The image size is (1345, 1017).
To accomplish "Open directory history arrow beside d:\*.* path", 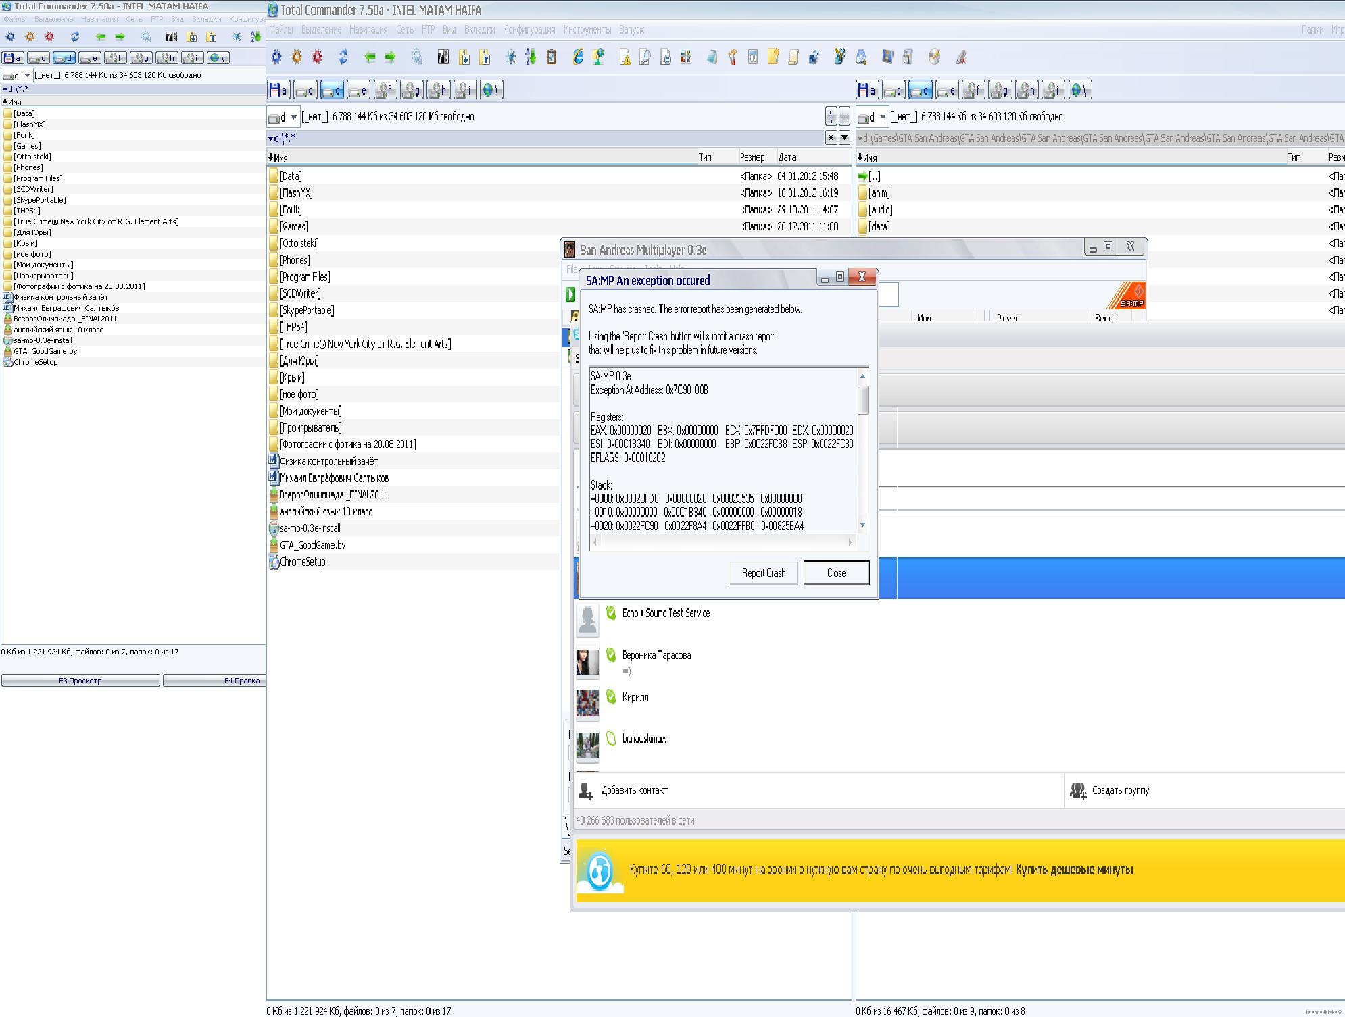I will click(844, 138).
